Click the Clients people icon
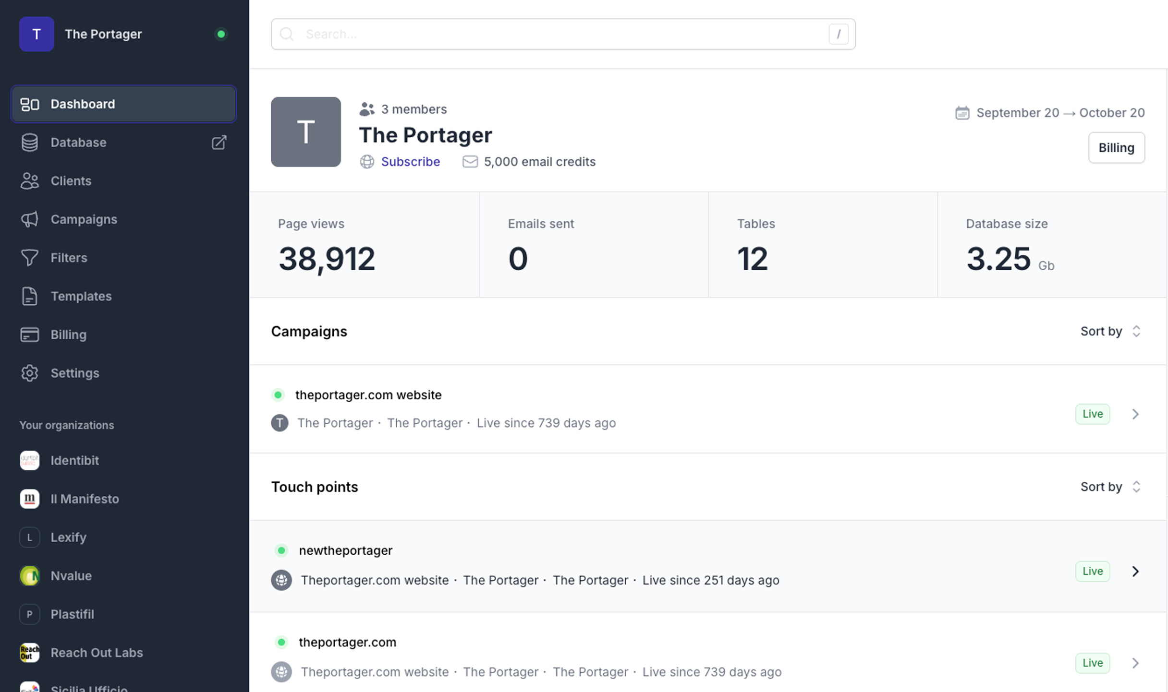The height and width of the screenshot is (692, 1168). 30,181
